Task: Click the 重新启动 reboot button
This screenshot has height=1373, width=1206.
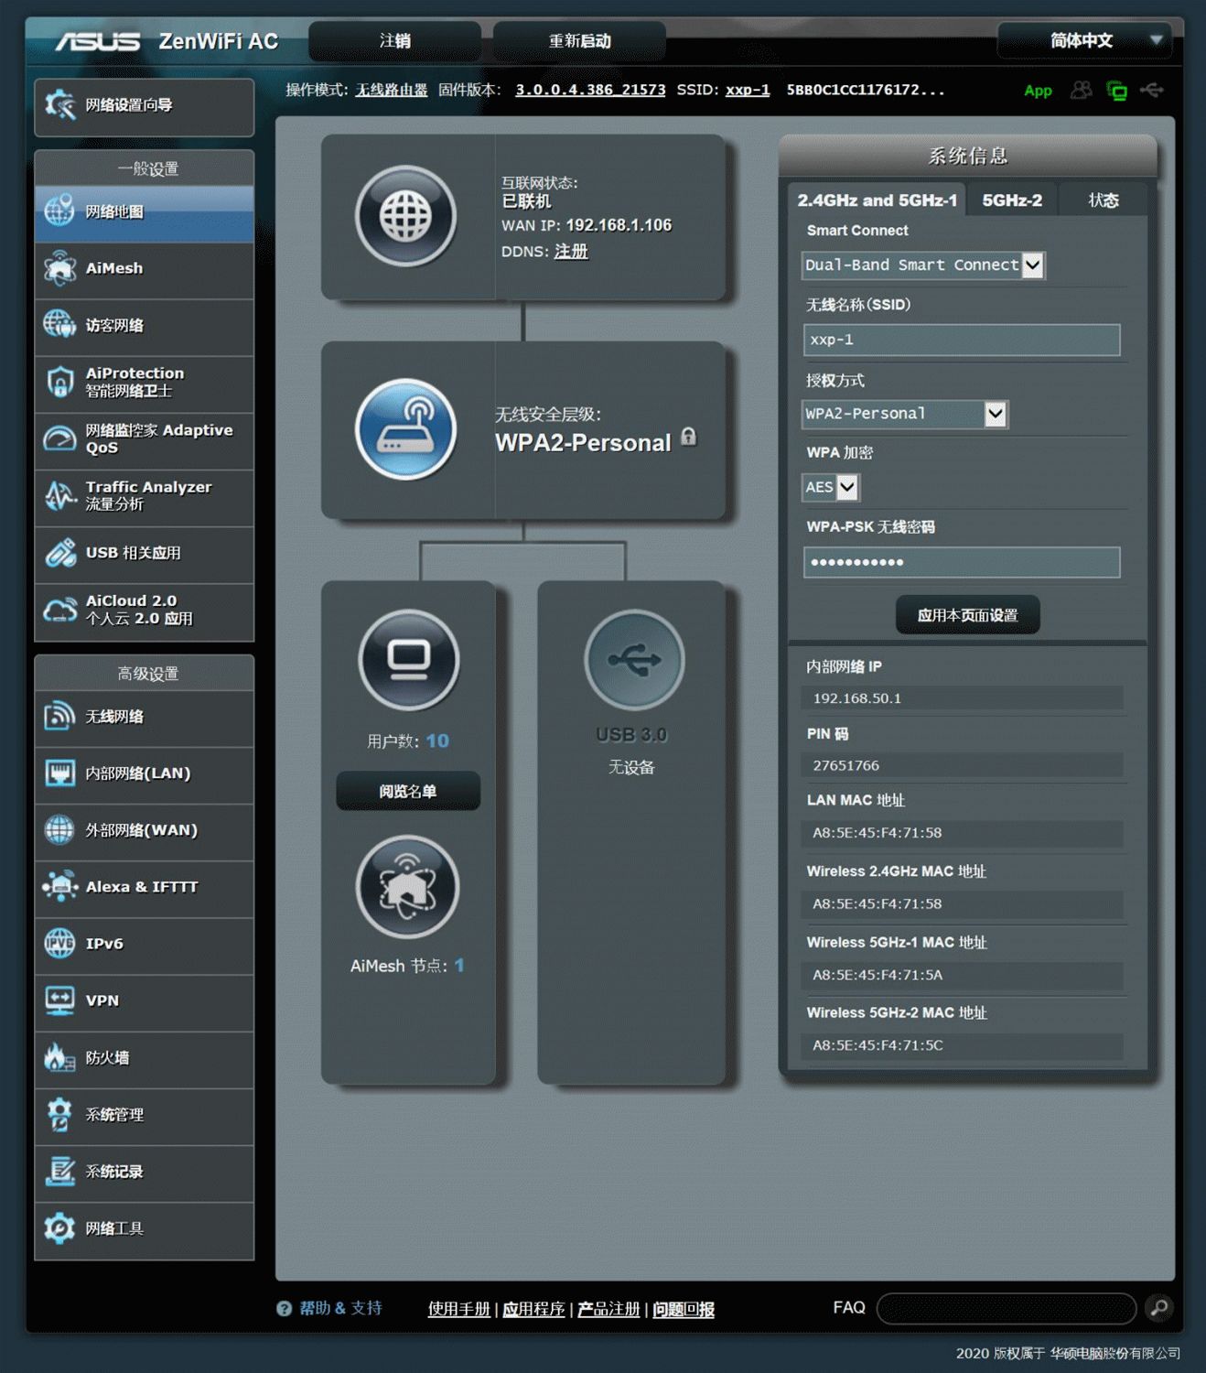Action: click(x=579, y=40)
